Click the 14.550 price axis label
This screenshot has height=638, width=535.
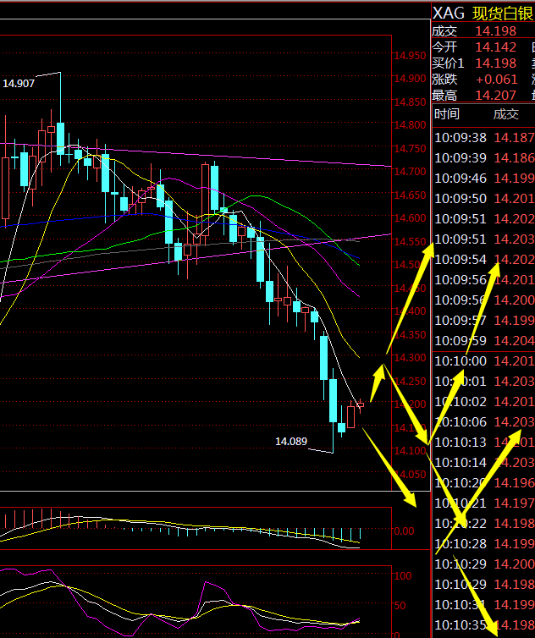click(x=410, y=242)
